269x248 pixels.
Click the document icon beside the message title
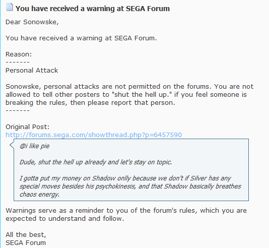tap(10, 7)
